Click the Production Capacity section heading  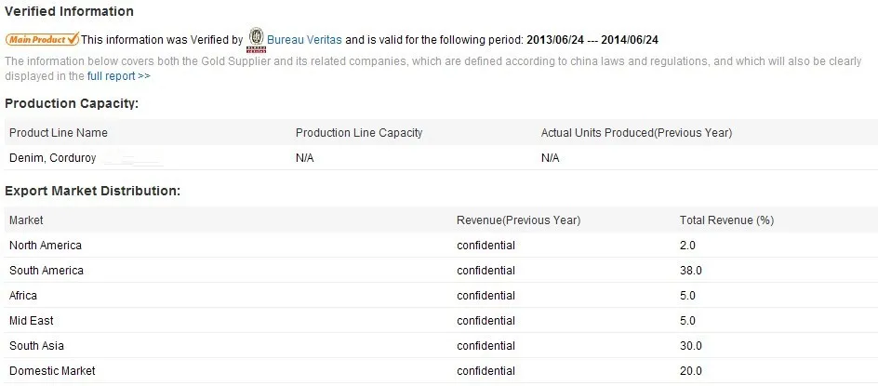click(x=72, y=103)
